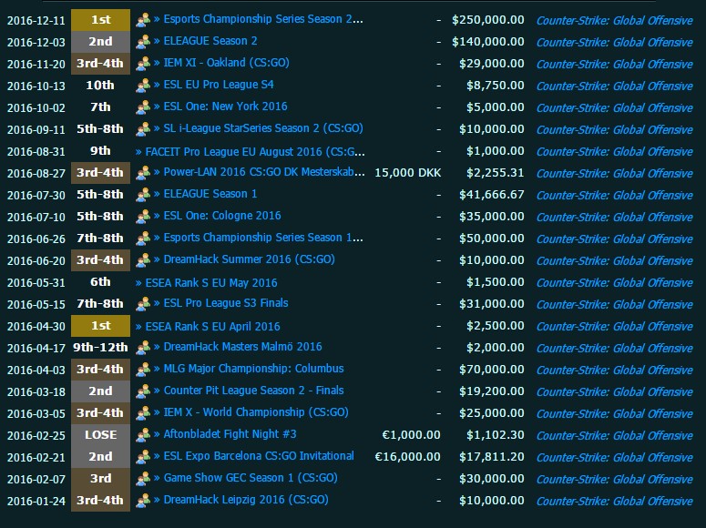The height and width of the screenshot is (528, 706).
Task: Click the 1st place badge for 2016-04-30
Action: click(100, 325)
